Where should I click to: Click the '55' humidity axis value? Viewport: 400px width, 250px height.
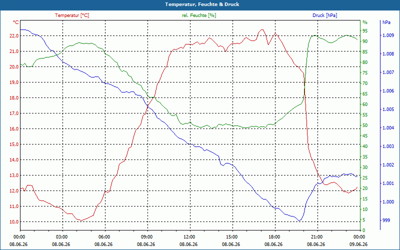coord(365,115)
